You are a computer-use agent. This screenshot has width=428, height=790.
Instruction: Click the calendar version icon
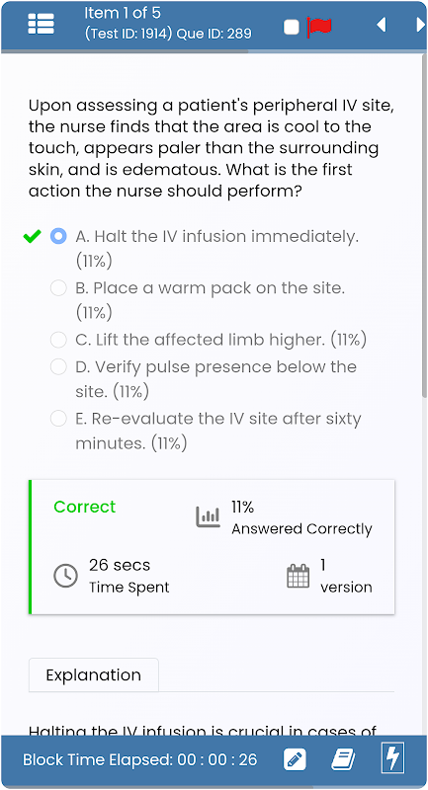pyautogui.click(x=298, y=576)
